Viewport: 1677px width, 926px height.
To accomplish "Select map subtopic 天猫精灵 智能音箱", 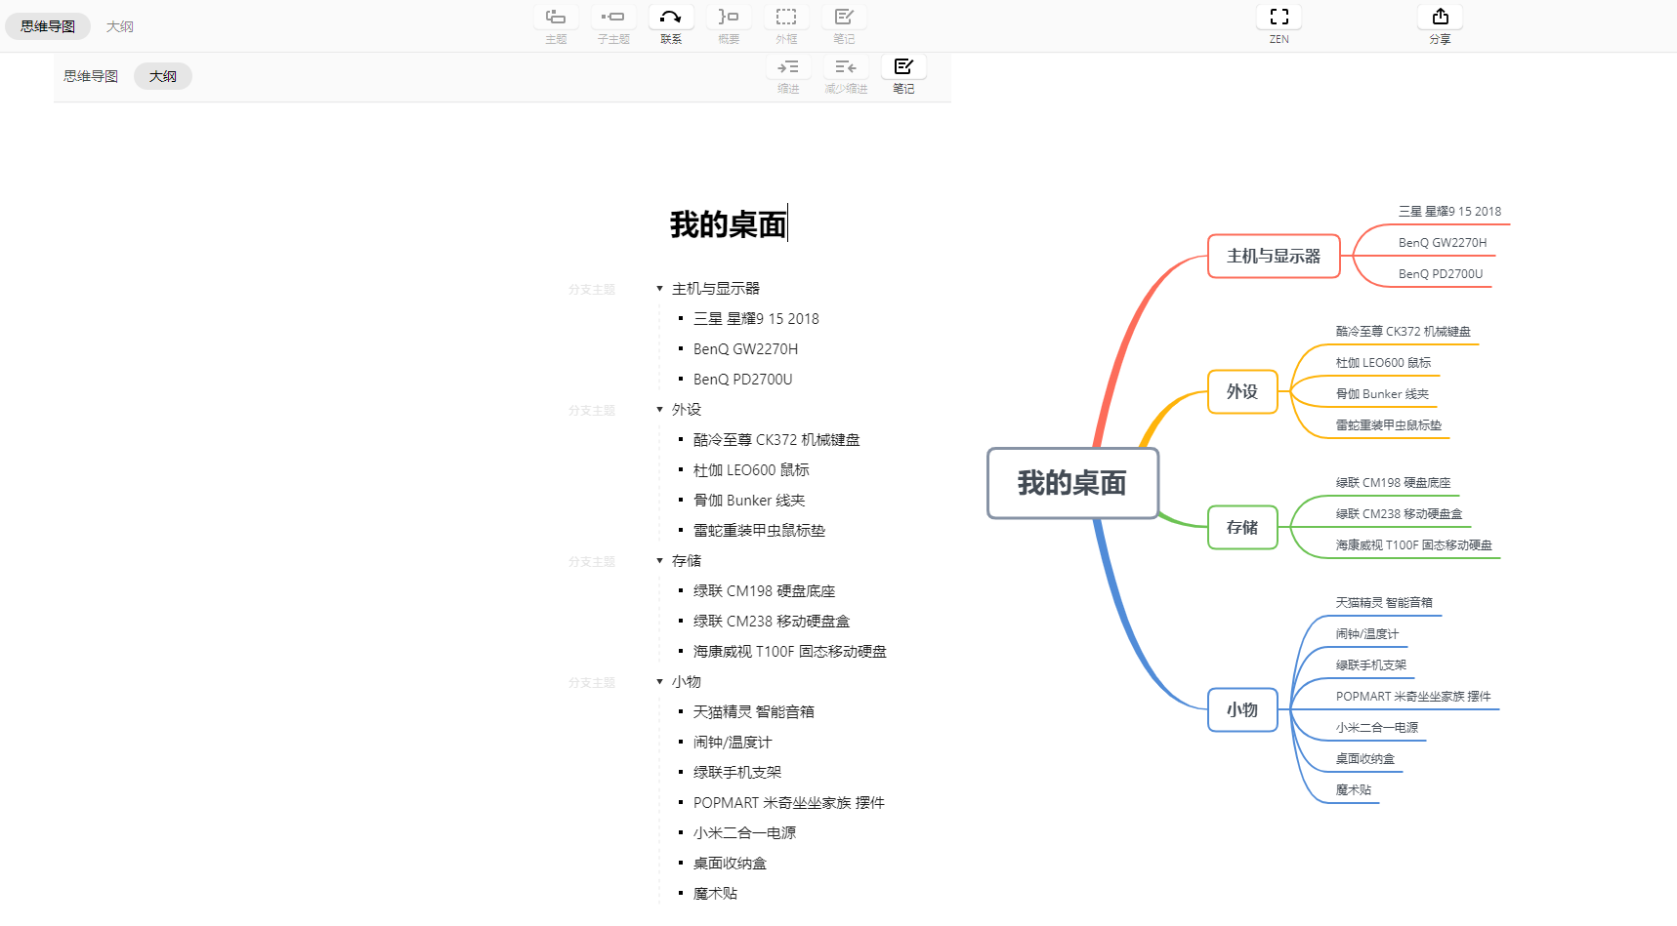I will point(1385,603).
